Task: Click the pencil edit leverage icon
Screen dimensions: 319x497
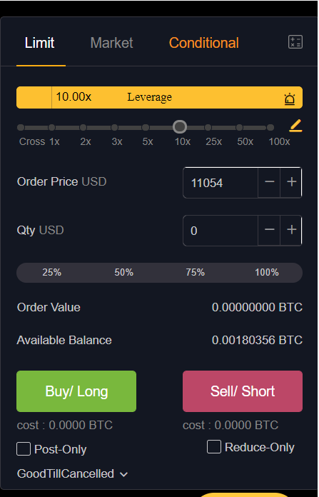Action: [295, 126]
